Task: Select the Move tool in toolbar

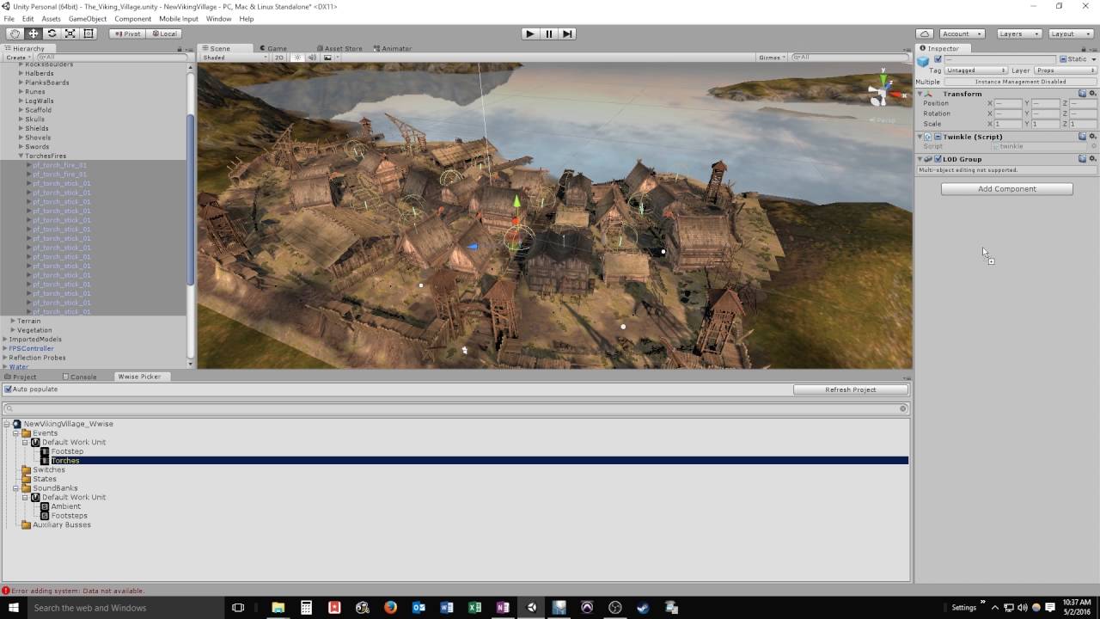Action: click(x=34, y=34)
